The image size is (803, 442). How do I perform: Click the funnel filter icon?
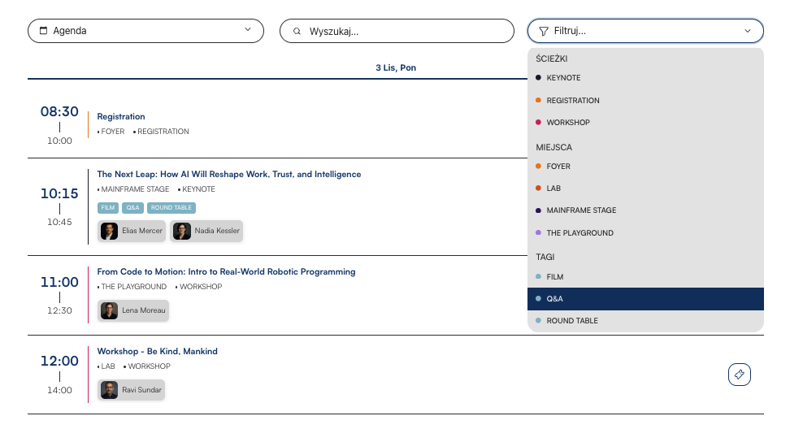tap(544, 31)
